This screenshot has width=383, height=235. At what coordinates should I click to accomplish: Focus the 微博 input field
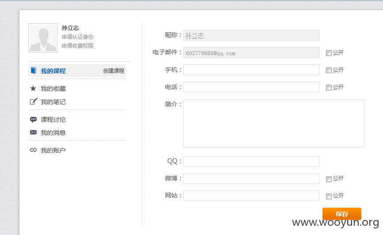pos(251,179)
